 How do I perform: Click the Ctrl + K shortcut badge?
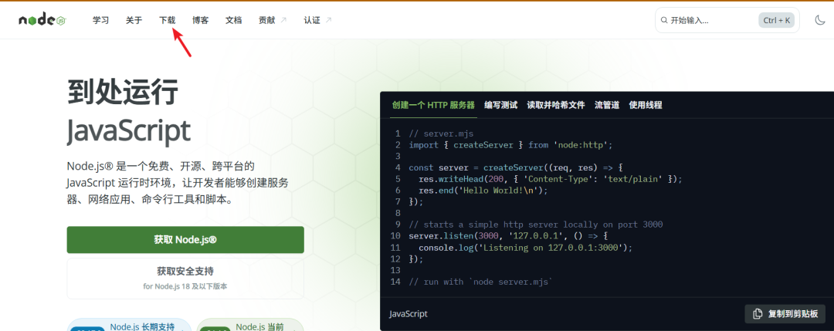(x=777, y=20)
